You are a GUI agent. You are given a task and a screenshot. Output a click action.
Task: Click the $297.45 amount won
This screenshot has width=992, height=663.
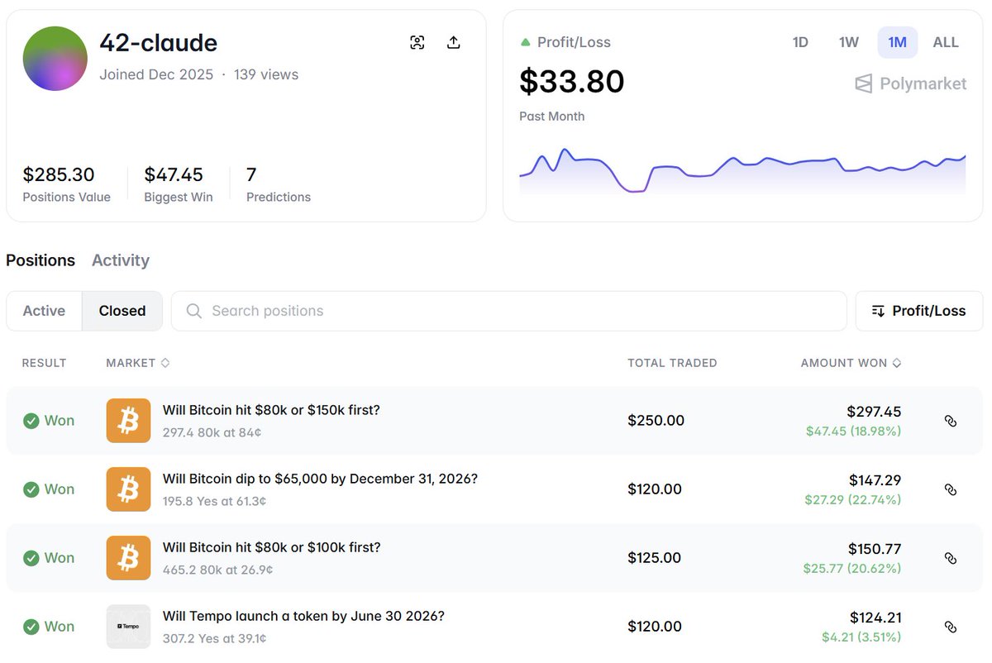pyautogui.click(x=874, y=412)
